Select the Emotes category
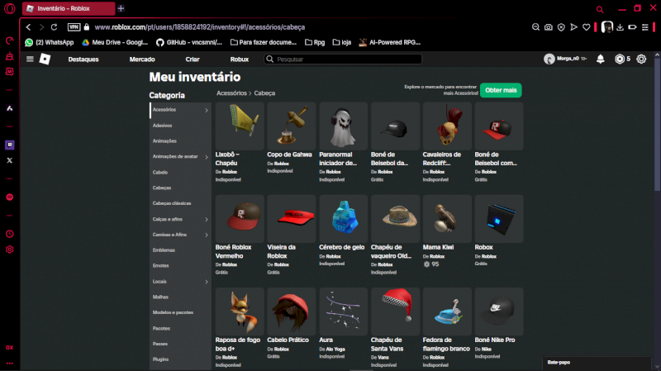 [180, 265]
